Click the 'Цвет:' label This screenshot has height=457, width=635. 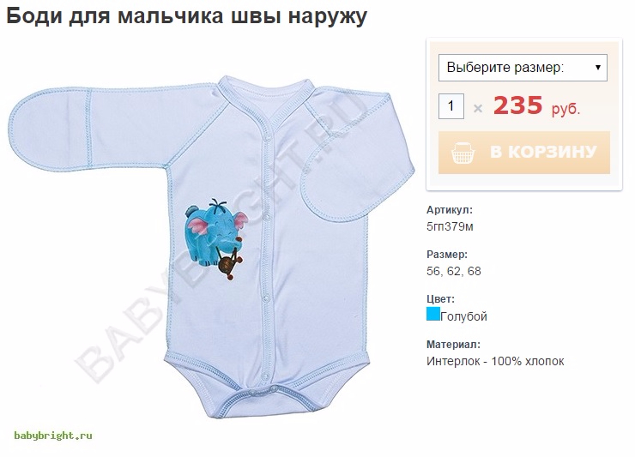click(x=440, y=299)
